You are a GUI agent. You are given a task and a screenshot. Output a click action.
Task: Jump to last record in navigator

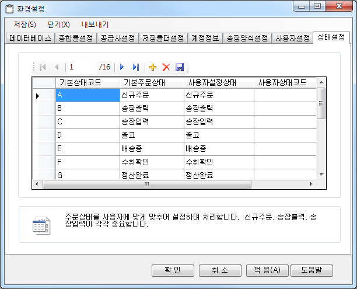point(136,67)
